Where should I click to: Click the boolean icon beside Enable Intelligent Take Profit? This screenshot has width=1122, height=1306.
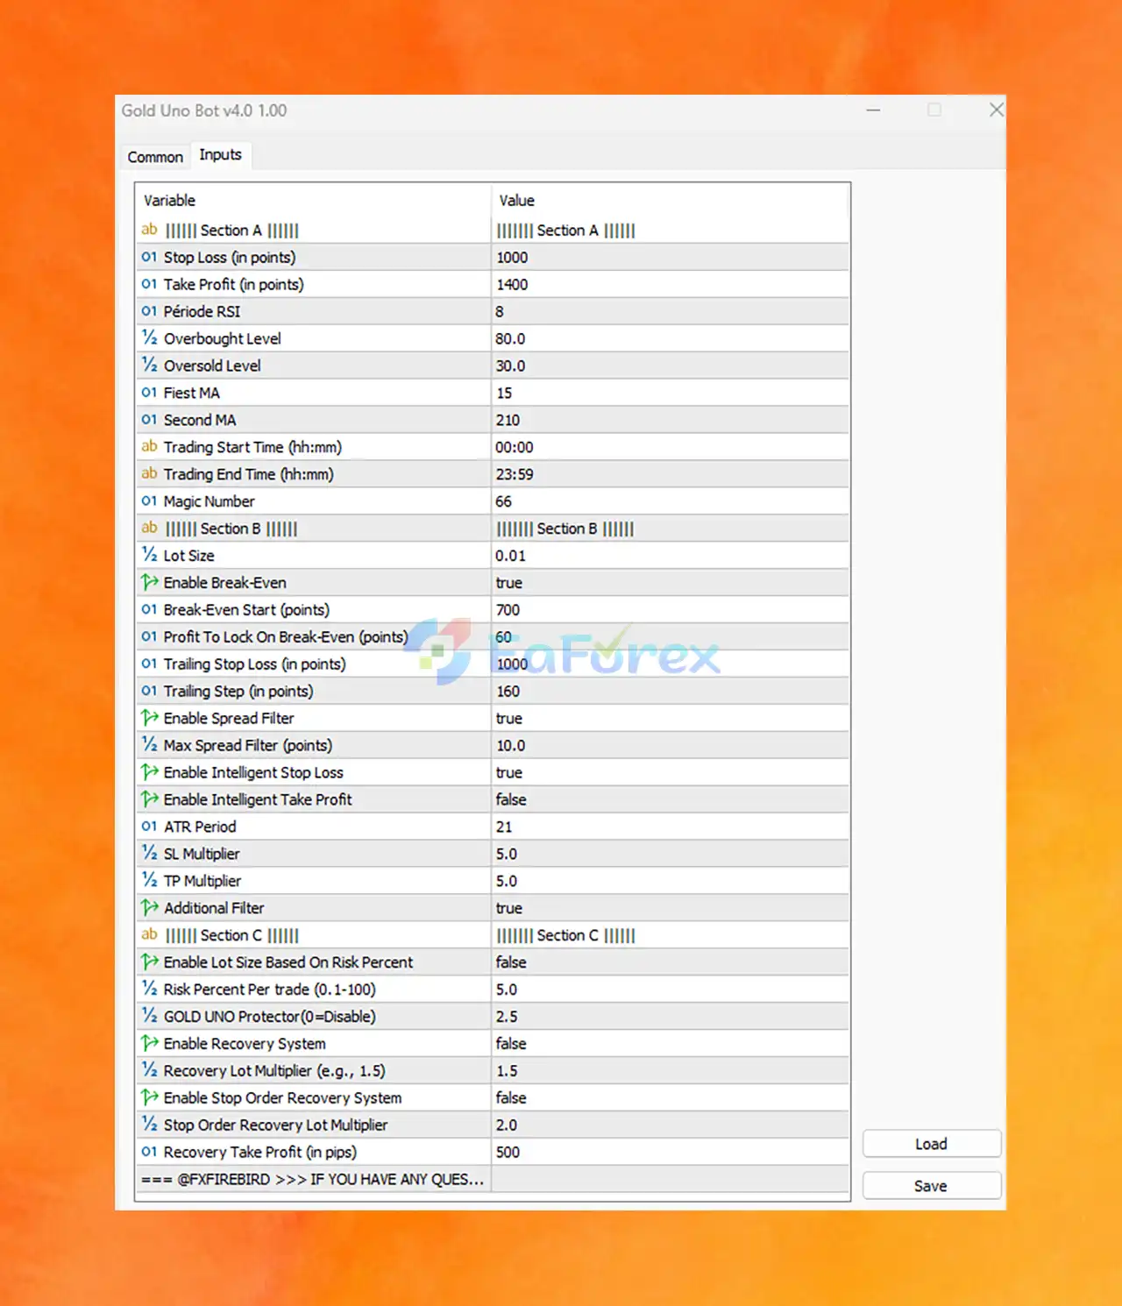point(149,799)
